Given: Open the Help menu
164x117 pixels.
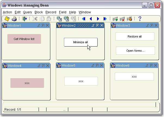Looking at the screenshot, I should 73,12.
